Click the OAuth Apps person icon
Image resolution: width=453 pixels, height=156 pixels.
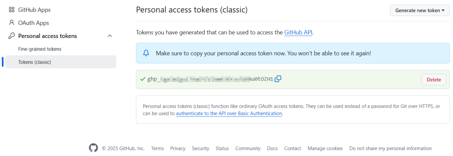click(12, 23)
